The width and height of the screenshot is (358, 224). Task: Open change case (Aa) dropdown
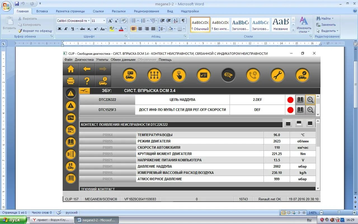(103, 29)
